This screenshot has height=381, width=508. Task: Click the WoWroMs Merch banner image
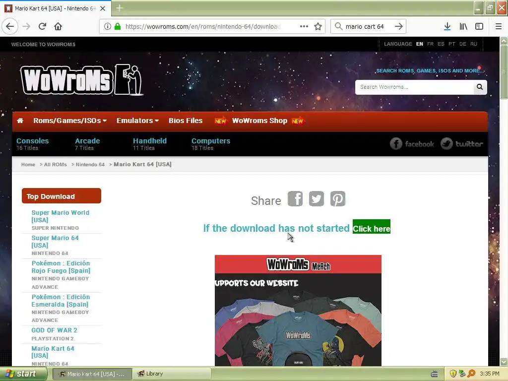pyautogui.click(x=298, y=311)
